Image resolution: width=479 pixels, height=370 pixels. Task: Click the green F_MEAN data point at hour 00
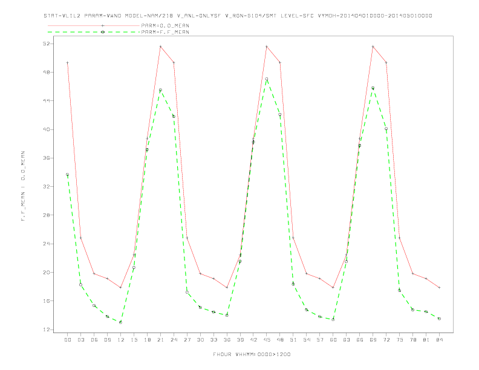[68, 175]
